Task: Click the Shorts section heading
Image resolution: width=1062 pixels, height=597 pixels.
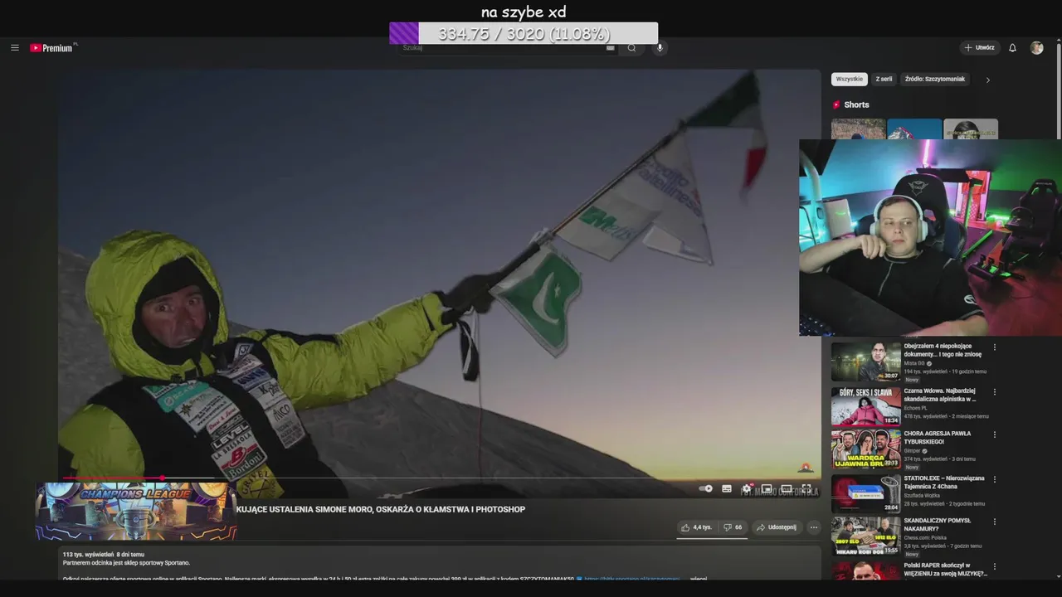Action: pyautogui.click(x=856, y=104)
